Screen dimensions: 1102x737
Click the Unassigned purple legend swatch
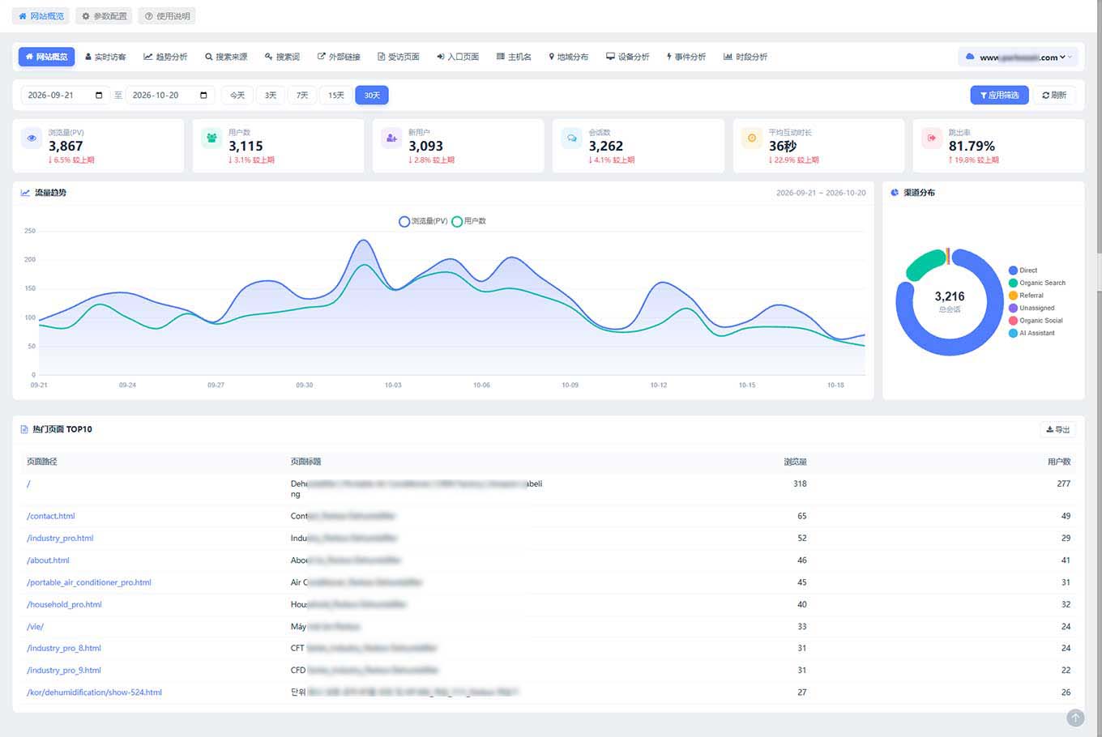pyautogui.click(x=1013, y=308)
